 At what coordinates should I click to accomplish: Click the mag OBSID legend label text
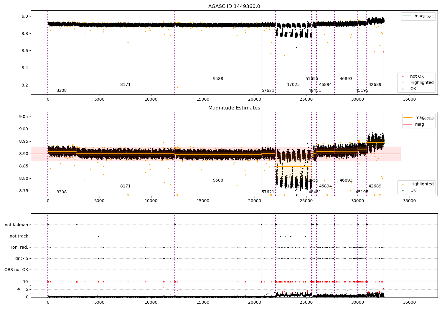pyautogui.click(x=424, y=118)
